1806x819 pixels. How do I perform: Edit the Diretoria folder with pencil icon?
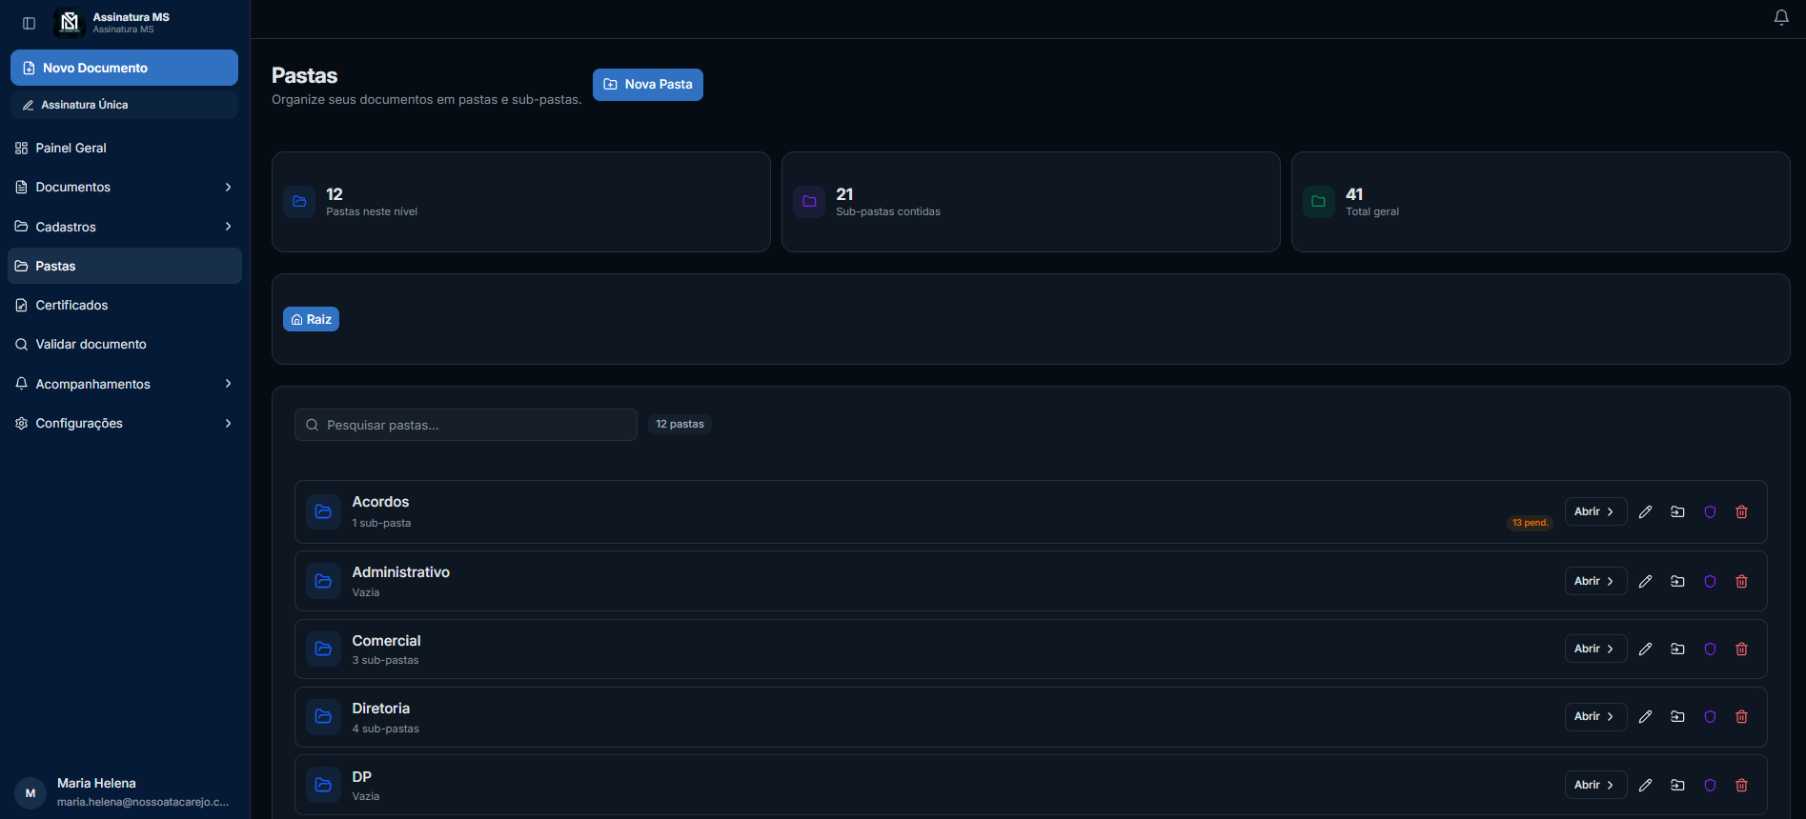coord(1645,716)
